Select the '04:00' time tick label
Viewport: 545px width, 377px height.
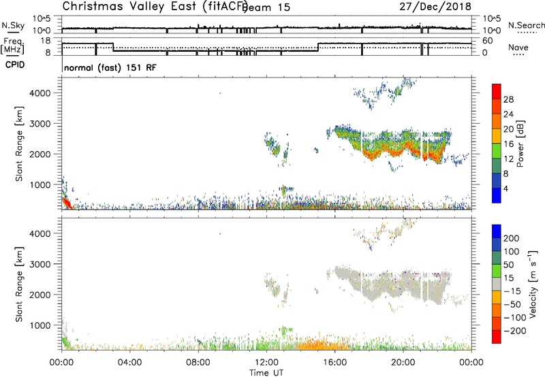[129, 363]
